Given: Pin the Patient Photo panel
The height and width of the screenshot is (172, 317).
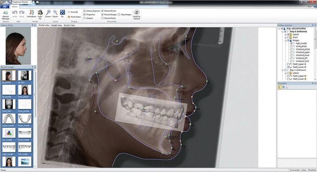Looking at the screenshot, I should click(x=33, y=25).
